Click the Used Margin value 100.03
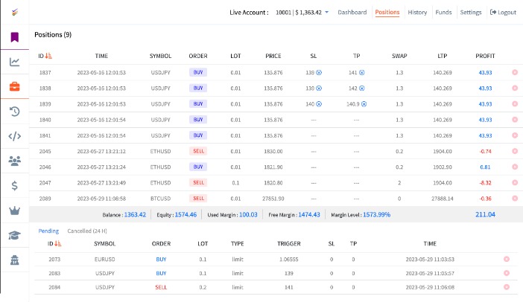The image size is (523, 302). [x=248, y=215]
